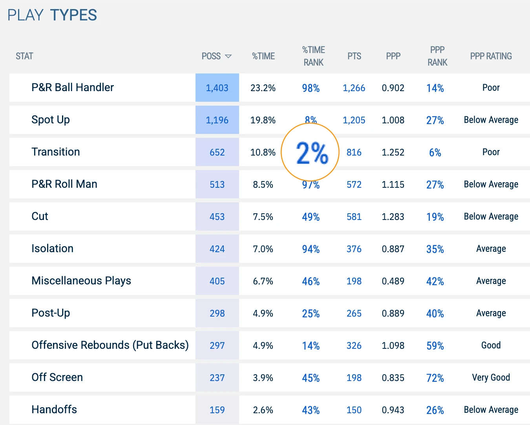Image resolution: width=530 pixels, height=425 pixels.
Task: Click the PPP RATING column header
Action: pyautogui.click(x=491, y=56)
